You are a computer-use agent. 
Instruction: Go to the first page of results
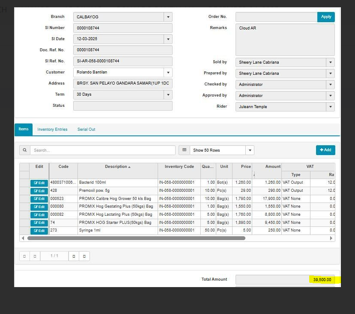click(24, 256)
